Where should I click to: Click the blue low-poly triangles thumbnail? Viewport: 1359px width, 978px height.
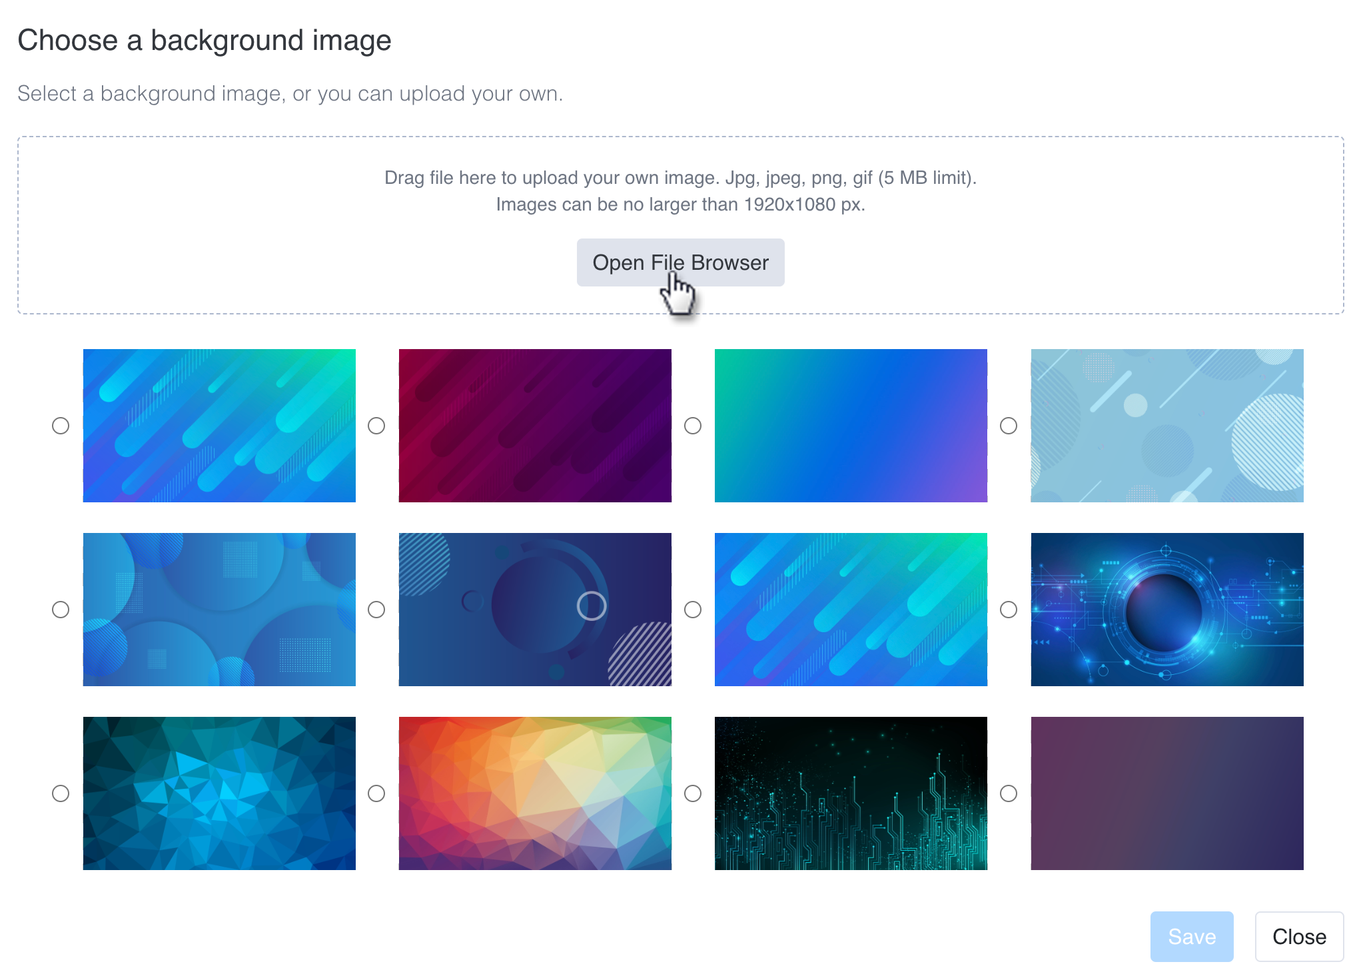click(x=219, y=793)
